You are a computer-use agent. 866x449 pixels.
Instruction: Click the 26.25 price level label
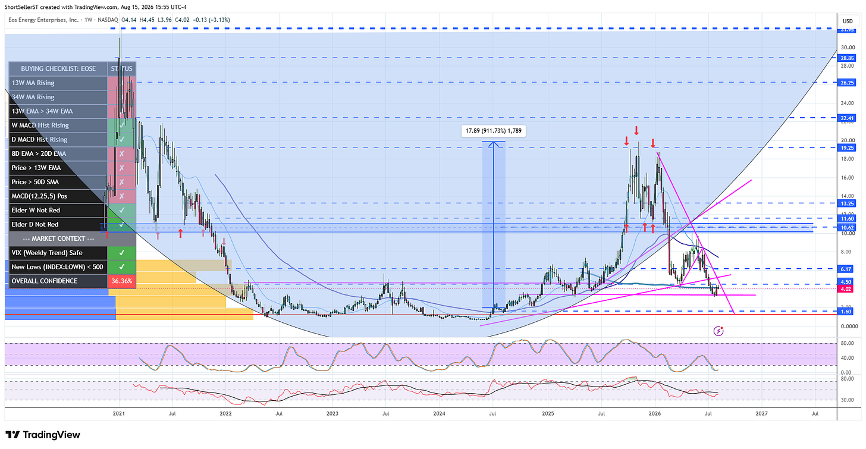846,83
